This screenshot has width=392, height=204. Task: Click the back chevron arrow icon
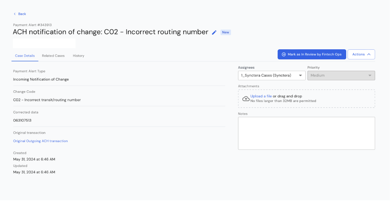click(x=15, y=14)
